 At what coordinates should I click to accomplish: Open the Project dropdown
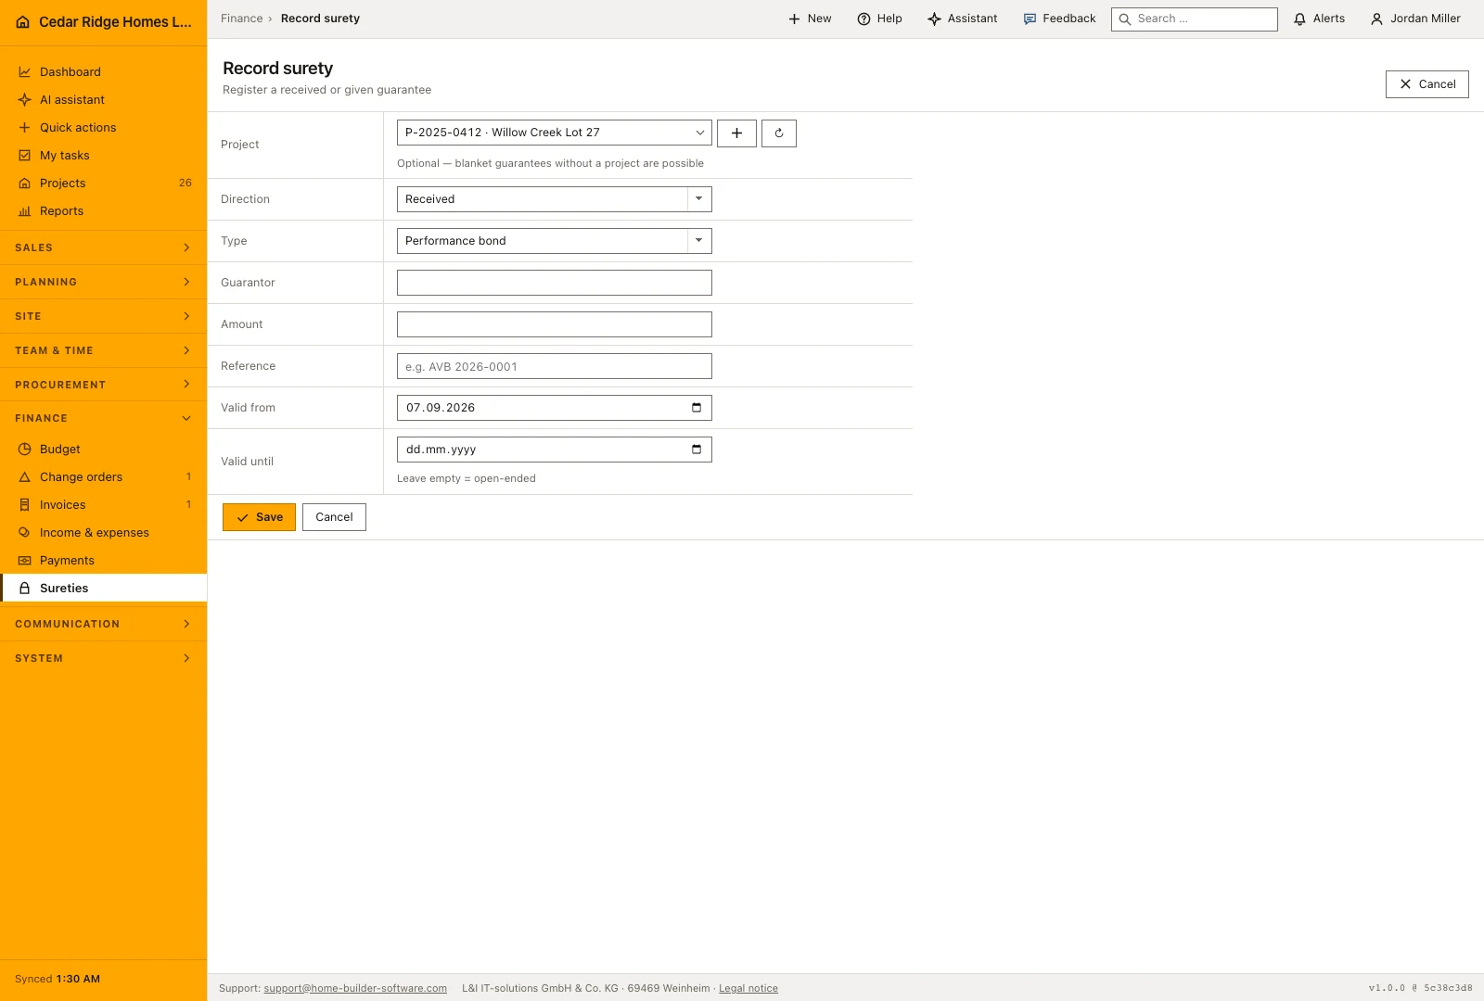(x=555, y=133)
